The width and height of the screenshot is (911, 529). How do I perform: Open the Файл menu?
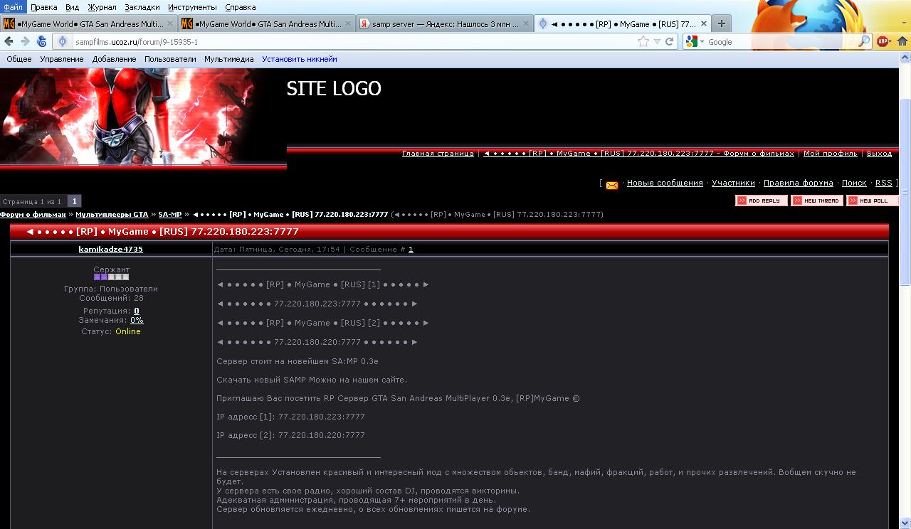click(x=13, y=7)
